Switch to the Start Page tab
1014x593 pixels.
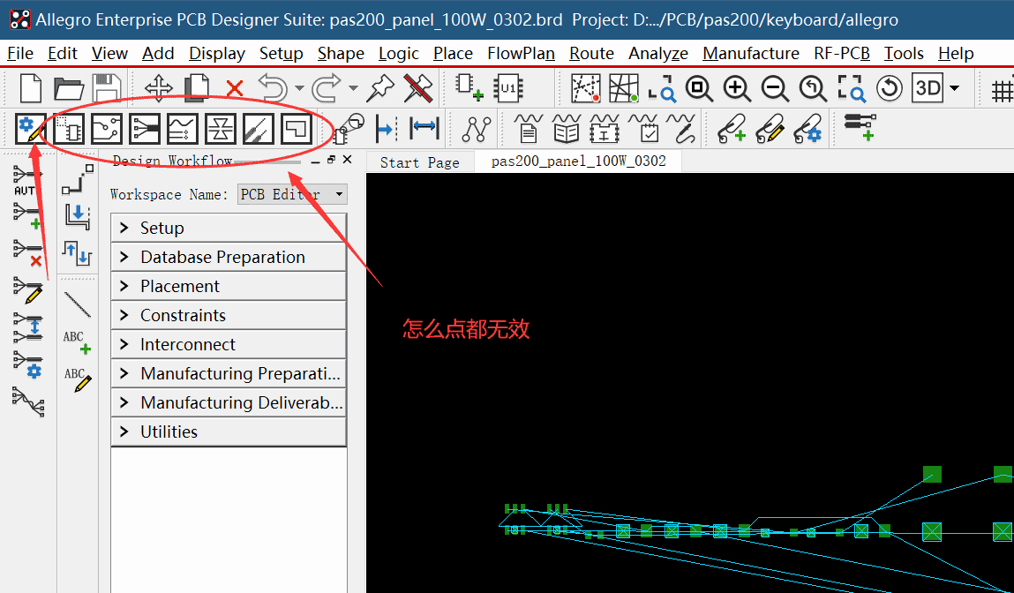pos(420,162)
